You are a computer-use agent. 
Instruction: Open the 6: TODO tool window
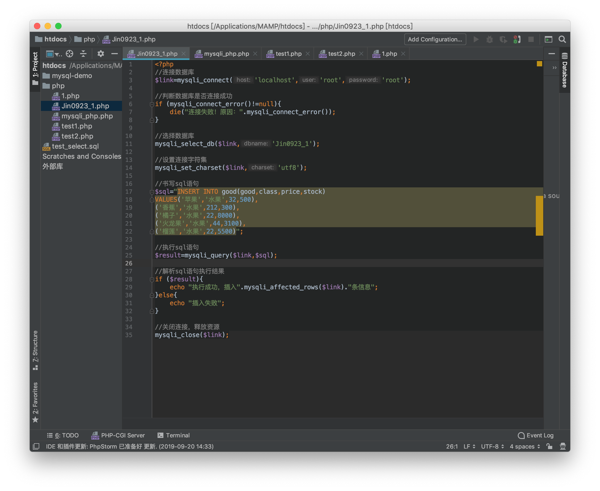(63, 435)
